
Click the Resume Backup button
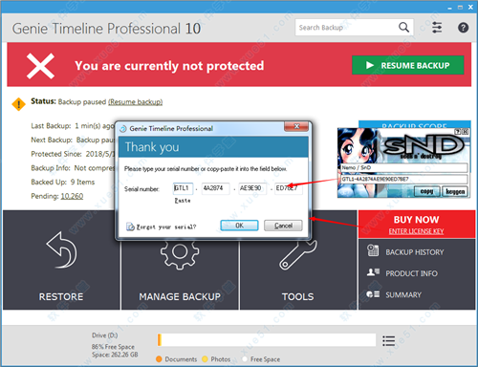click(x=408, y=65)
